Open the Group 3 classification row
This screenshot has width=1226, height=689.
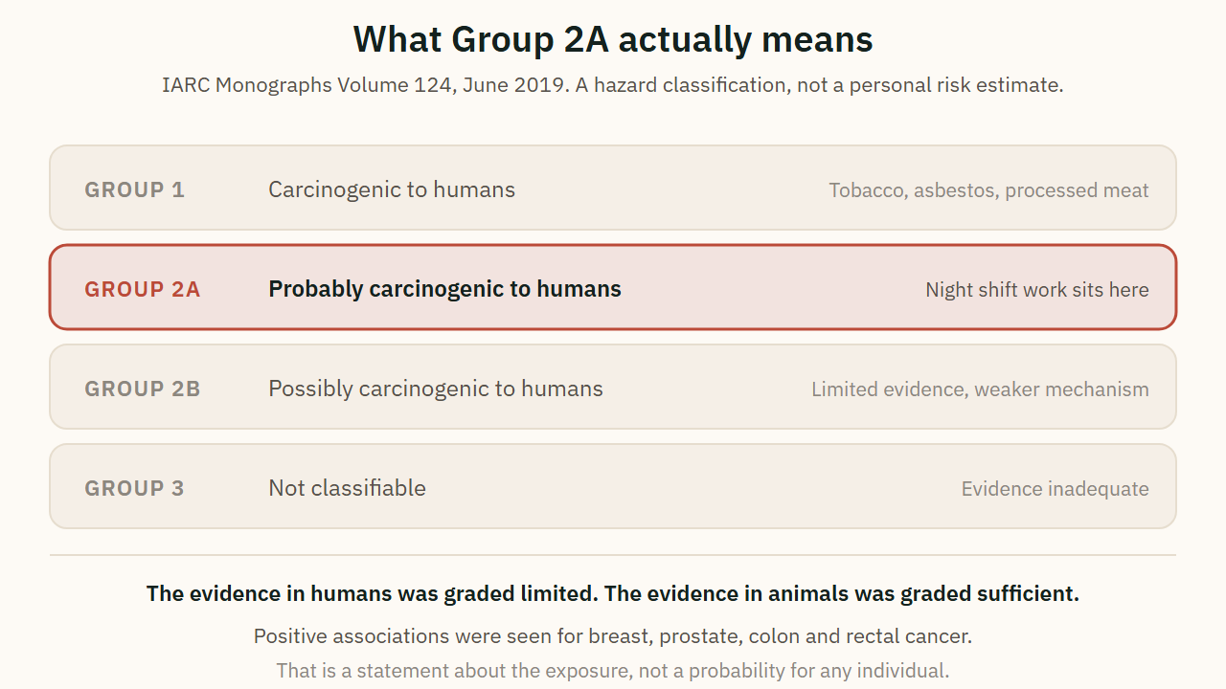(613, 486)
